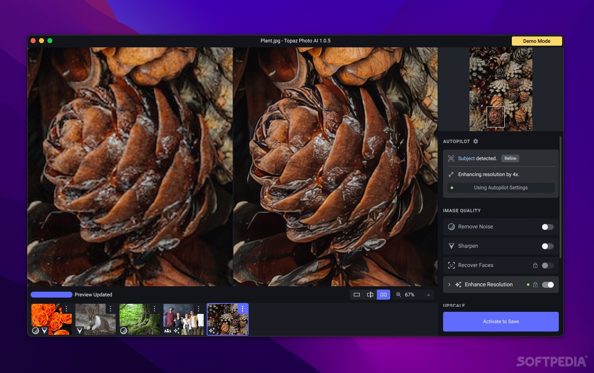Switch to split slider view
Screen dimensions: 594x373
370,295
